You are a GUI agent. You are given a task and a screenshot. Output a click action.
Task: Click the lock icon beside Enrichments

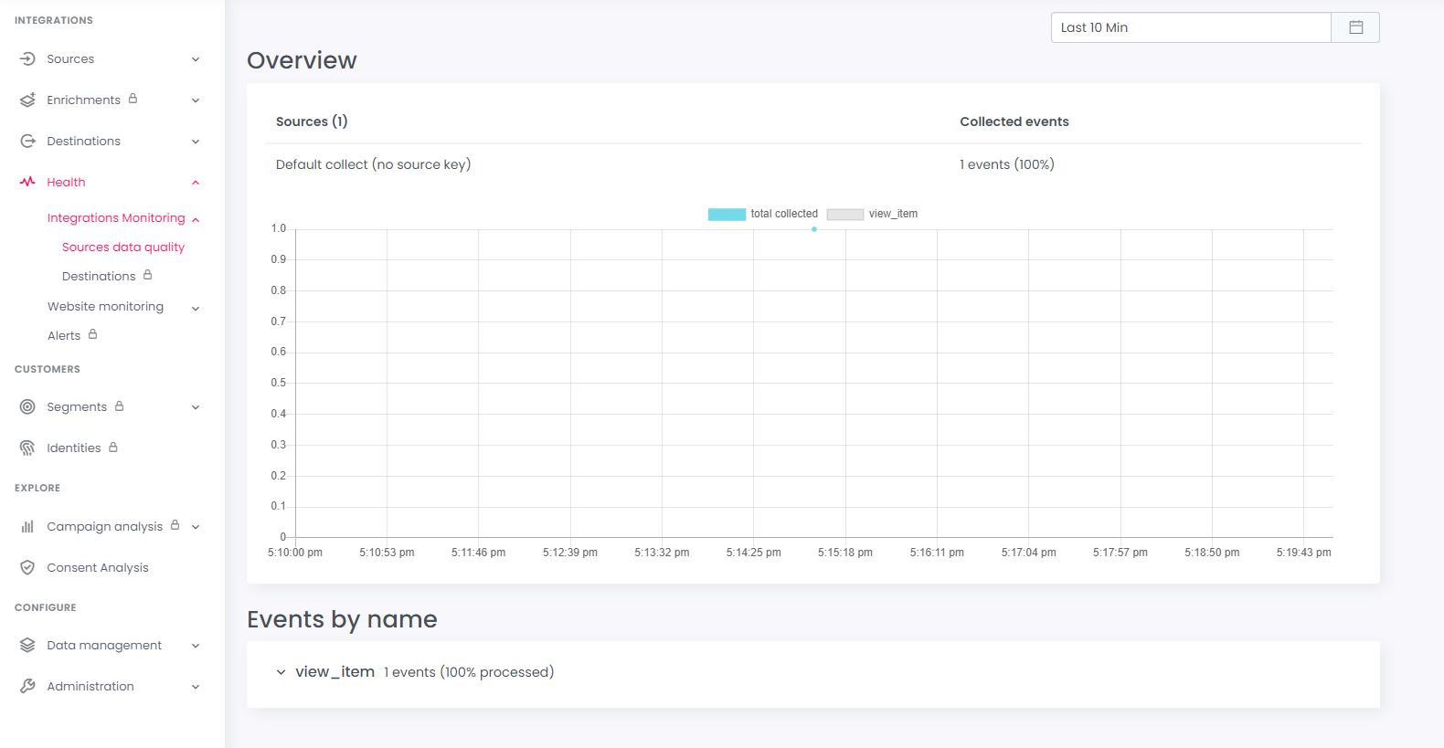tap(133, 99)
